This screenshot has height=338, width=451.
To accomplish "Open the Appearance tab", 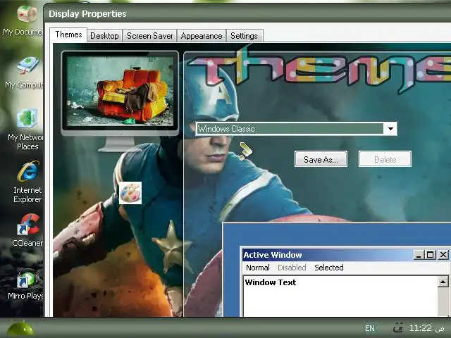I will pos(202,36).
